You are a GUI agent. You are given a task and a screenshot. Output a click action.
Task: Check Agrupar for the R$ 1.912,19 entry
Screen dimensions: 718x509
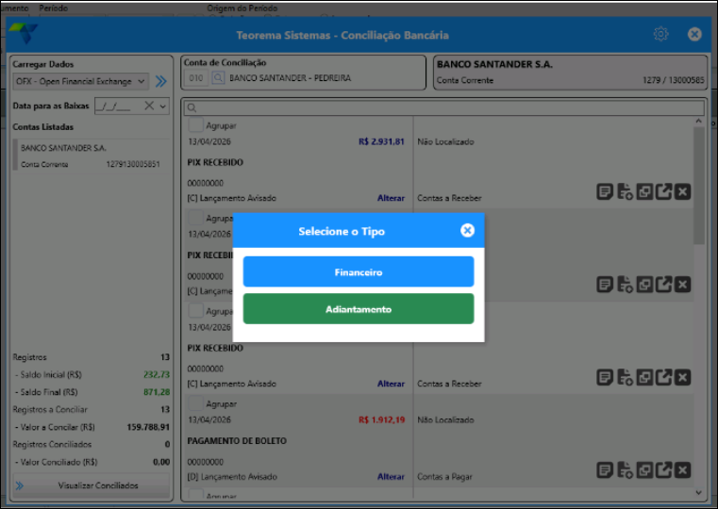(195, 403)
